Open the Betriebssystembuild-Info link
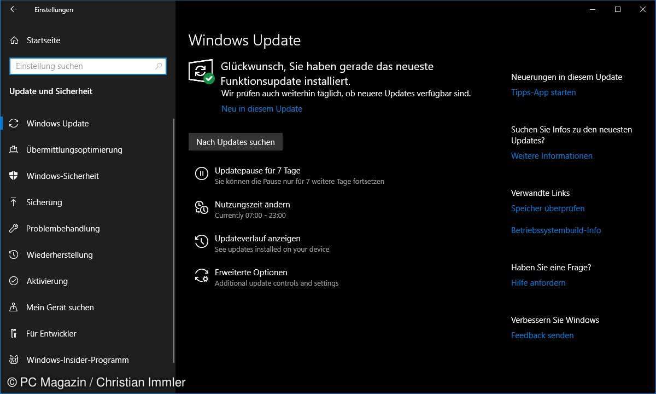This screenshot has width=656, height=394. pos(556,230)
